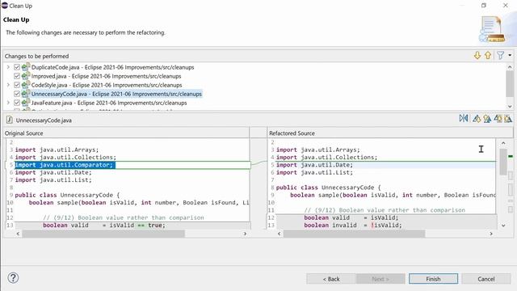517x291 pixels.
Task: Click the rightmost compare viewer navigation icon
Action: click(508, 119)
